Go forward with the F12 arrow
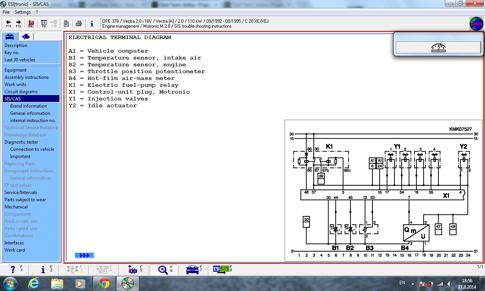This screenshot has width=485, height=291. (18, 23)
